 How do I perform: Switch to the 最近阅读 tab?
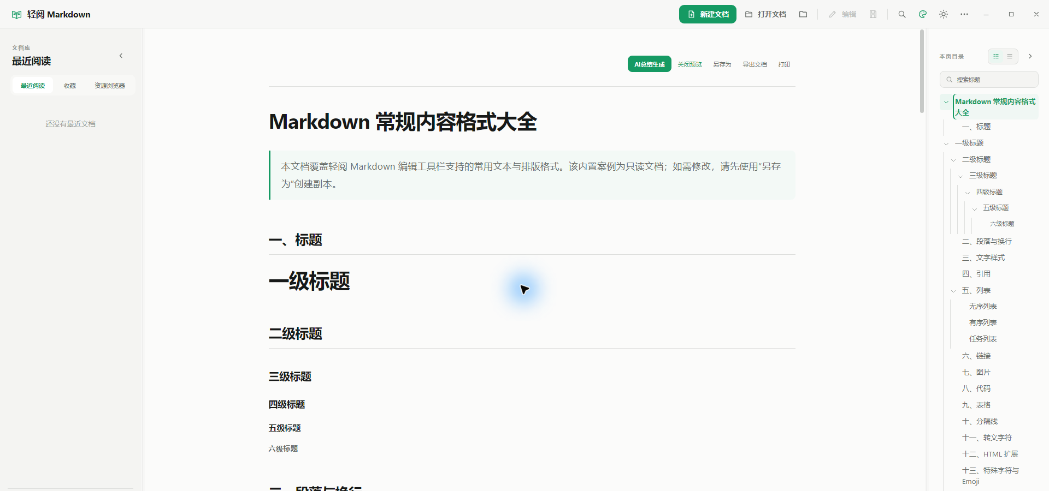[33, 86]
